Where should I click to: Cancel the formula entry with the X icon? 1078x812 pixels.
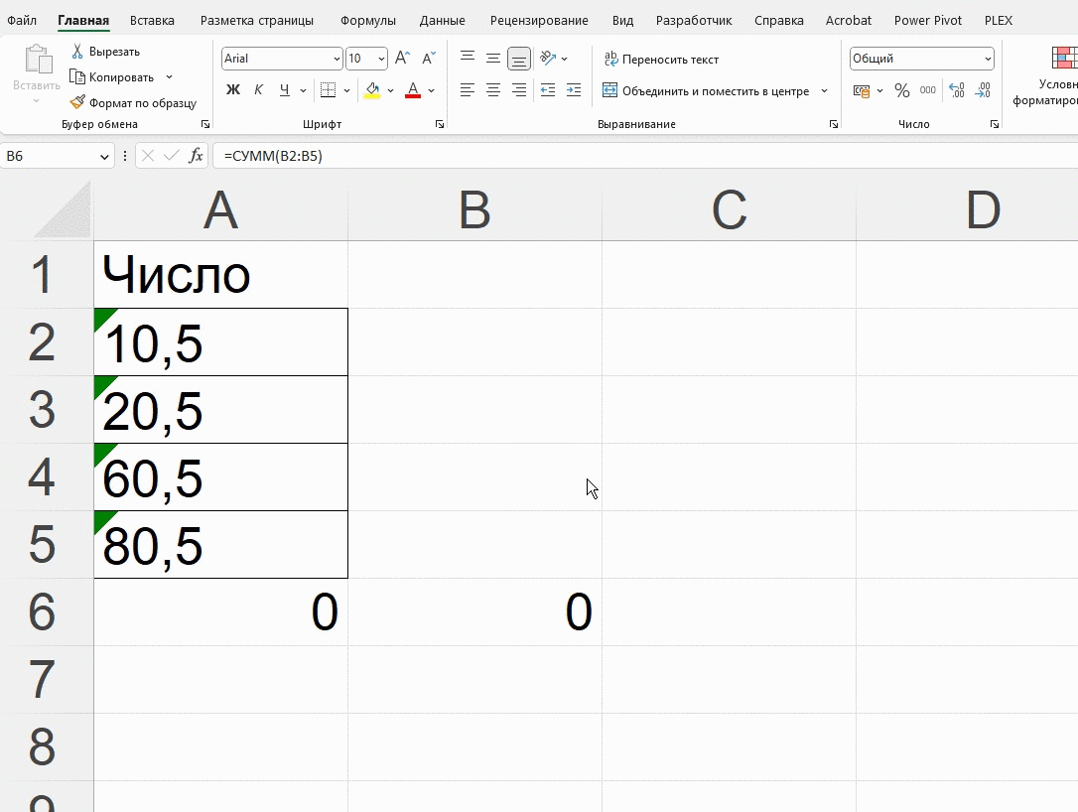tap(147, 156)
